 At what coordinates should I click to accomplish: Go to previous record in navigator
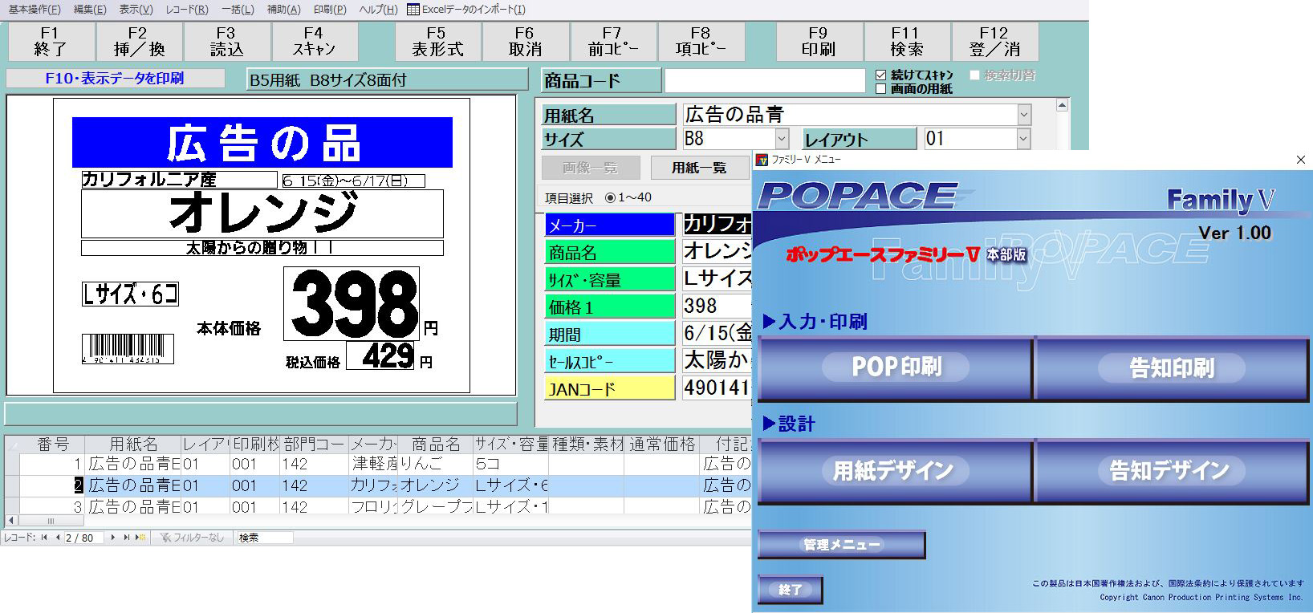[x=57, y=538]
